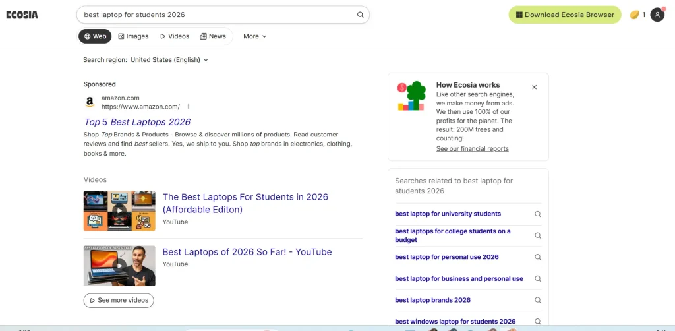Screen dimensions: 675x331
Task: Open Top 5 Best Laptops 2026 link
Action: pos(137,122)
